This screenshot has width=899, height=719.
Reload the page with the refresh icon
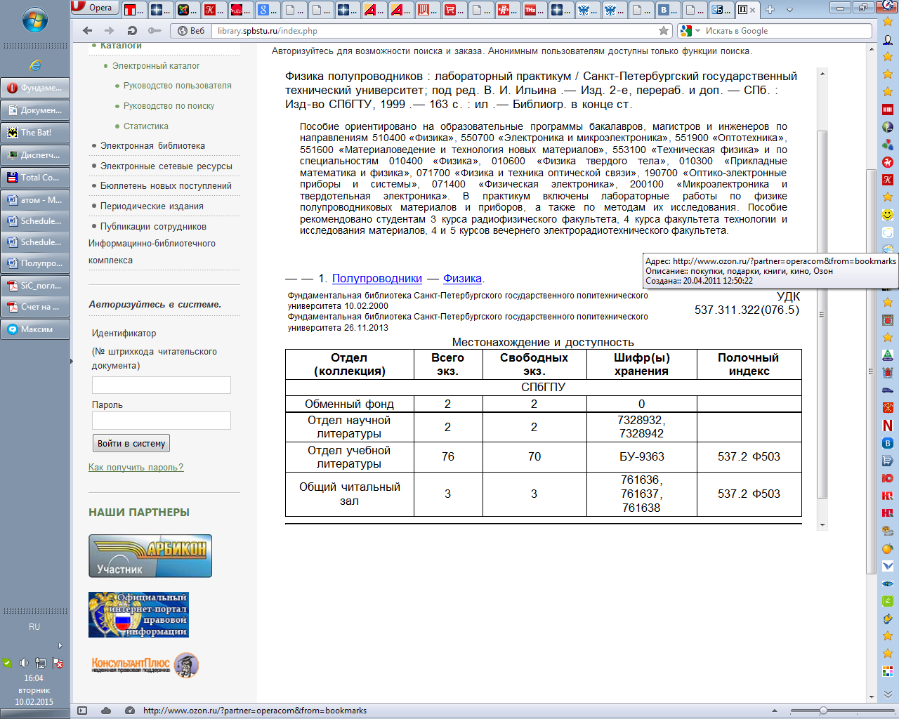click(132, 30)
